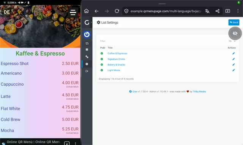Select the Latte menu item
This screenshot has width=243, height=145.
coord(6,96)
